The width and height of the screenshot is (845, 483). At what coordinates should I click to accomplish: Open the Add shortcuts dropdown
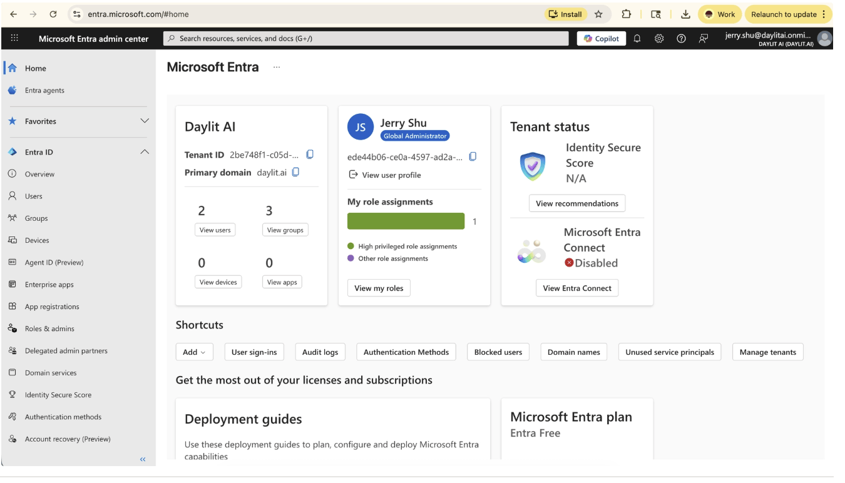[x=194, y=352]
